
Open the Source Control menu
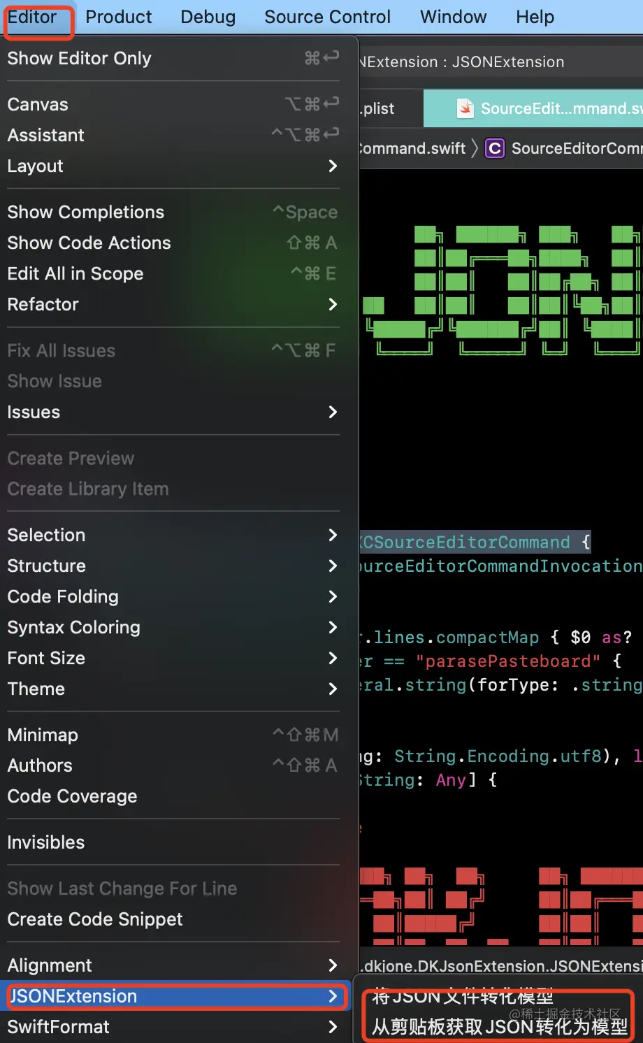pyautogui.click(x=327, y=17)
